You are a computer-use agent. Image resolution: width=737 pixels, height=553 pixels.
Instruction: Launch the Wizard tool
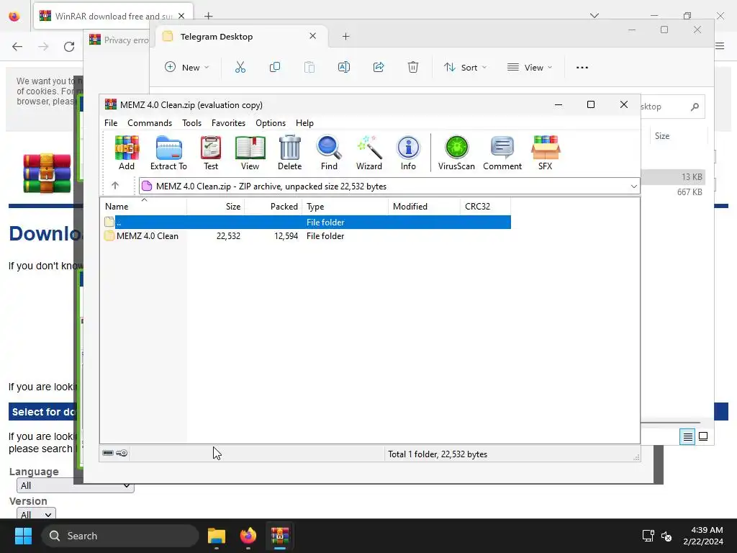click(x=369, y=153)
